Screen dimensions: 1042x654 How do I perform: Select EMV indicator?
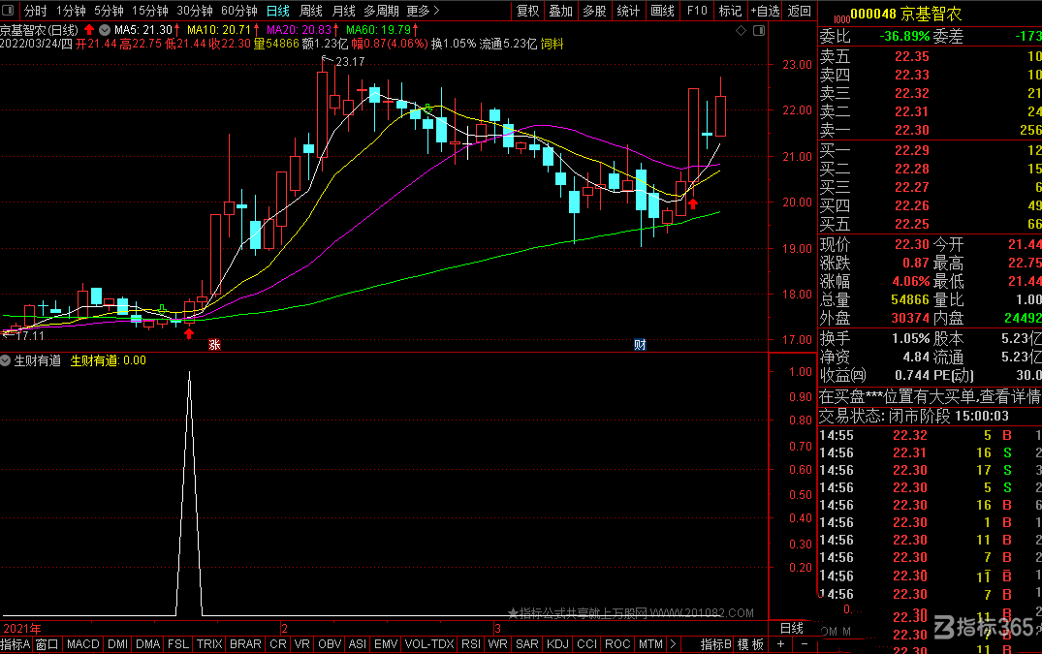point(386,644)
